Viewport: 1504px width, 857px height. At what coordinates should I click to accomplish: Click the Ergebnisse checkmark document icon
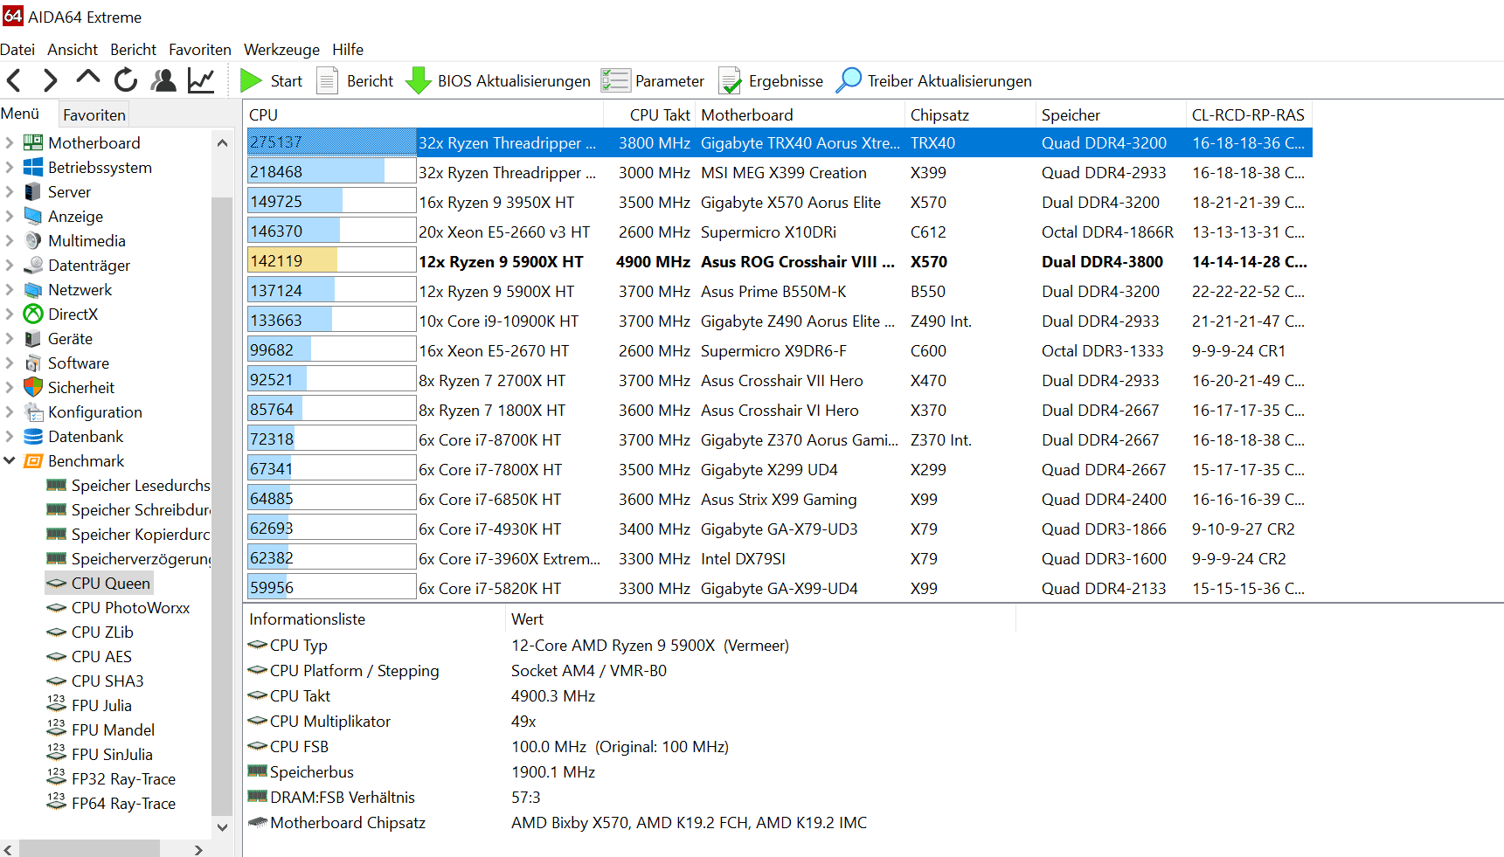[x=730, y=81]
